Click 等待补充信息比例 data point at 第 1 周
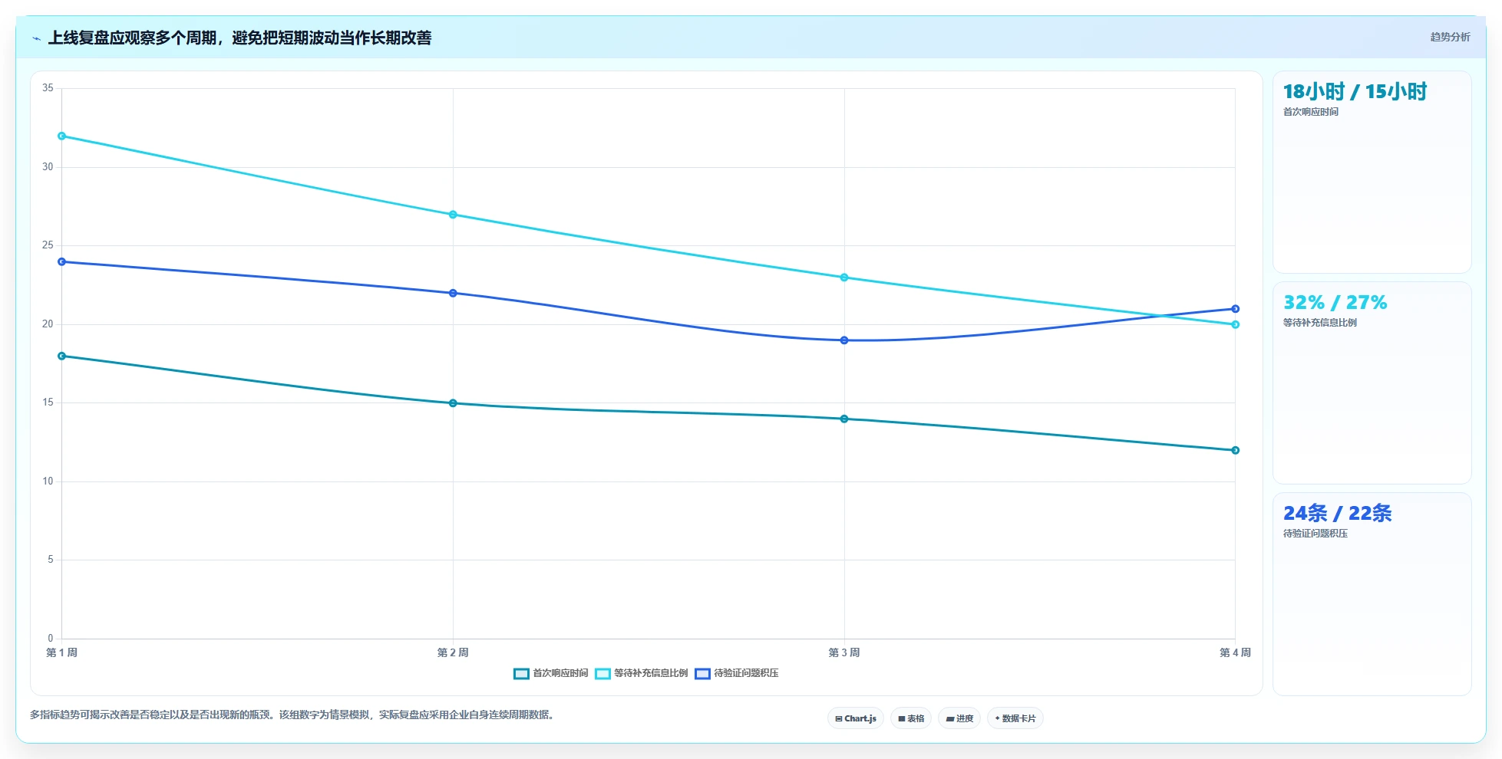This screenshot has height=759, width=1502. [62, 136]
